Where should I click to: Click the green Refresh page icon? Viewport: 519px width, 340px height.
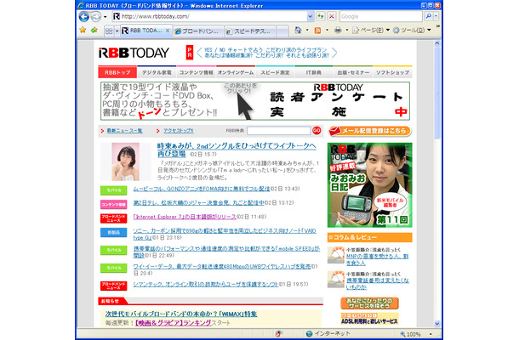coord(321,16)
